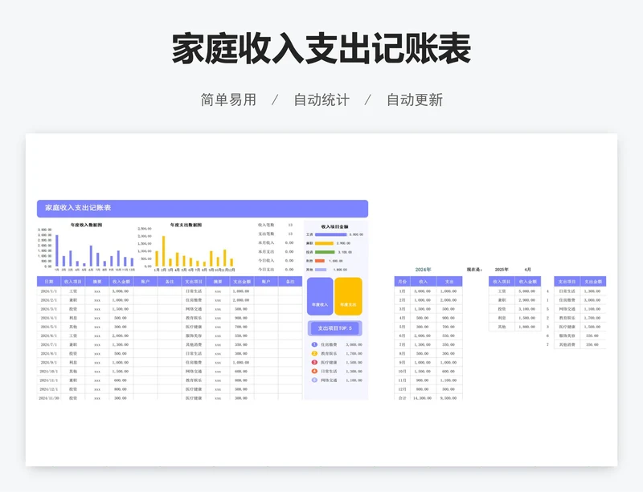Select the 支出金额 header in main table
Image resolution: width=643 pixels, height=492 pixels.
coord(242,282)
